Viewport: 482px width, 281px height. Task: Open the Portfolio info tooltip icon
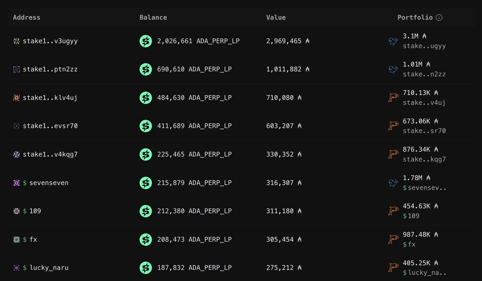[439, 17]
